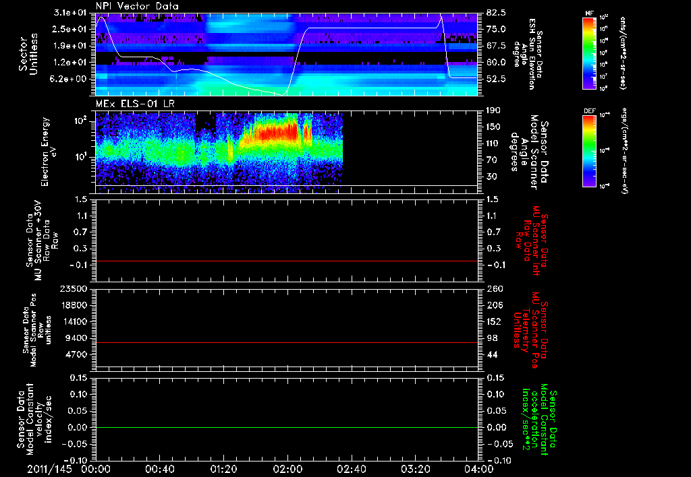Click the NF number flux color bar
691x477 pixels.
589,53
